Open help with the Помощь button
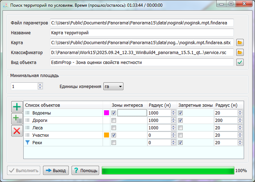The image size is (255, 182). click(85, 170)
